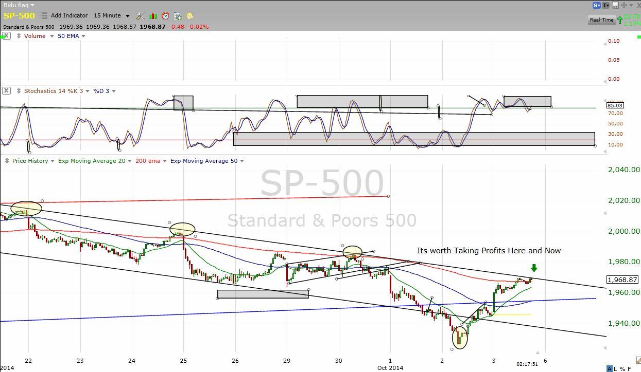This screenshot has width=641, height=372.
Task: Click the 1968.87 last price in header
Action: pos(153,27)
